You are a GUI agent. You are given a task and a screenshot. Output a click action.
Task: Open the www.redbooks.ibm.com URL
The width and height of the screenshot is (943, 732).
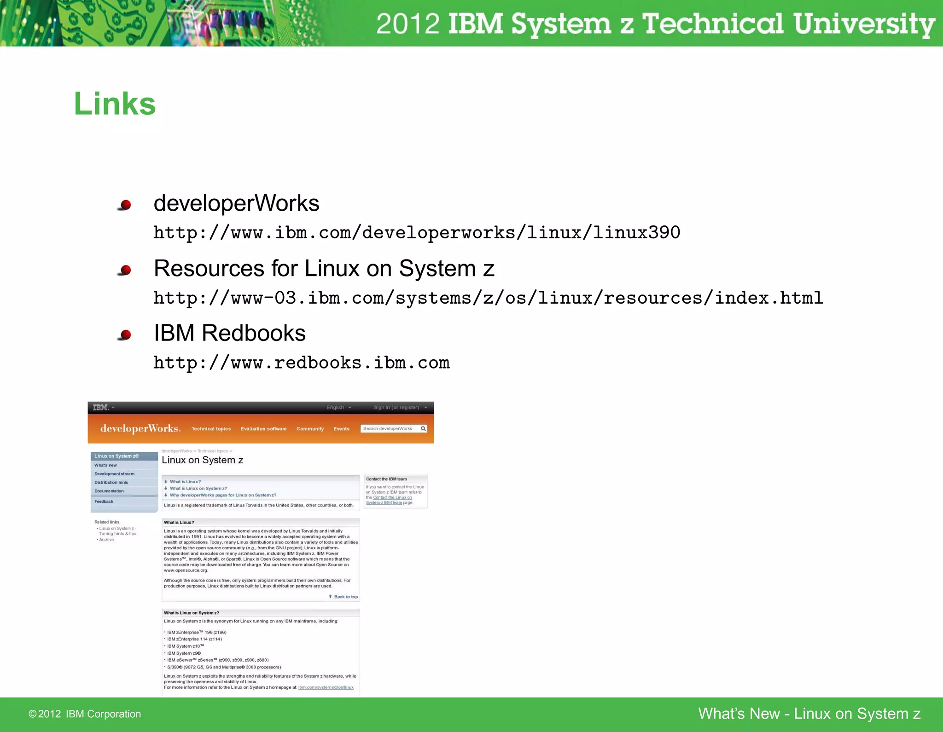(x=302, y=363)
